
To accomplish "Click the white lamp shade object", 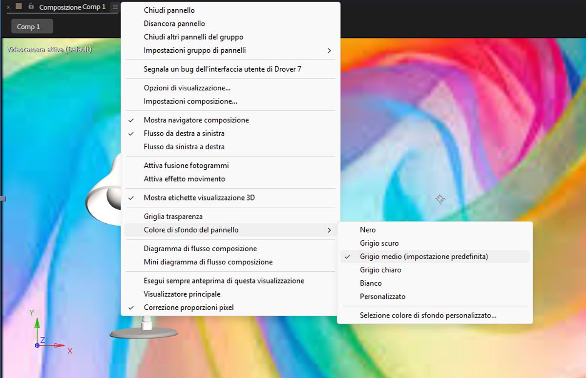I will [103, 190].
